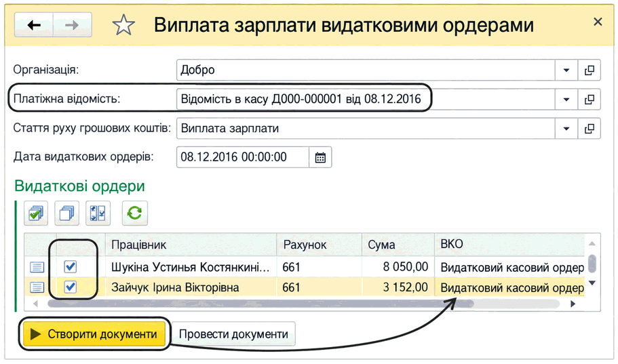Click the Організація field with Добро
618x364 pixels.
pyautogui.click(x=366, y=70)
